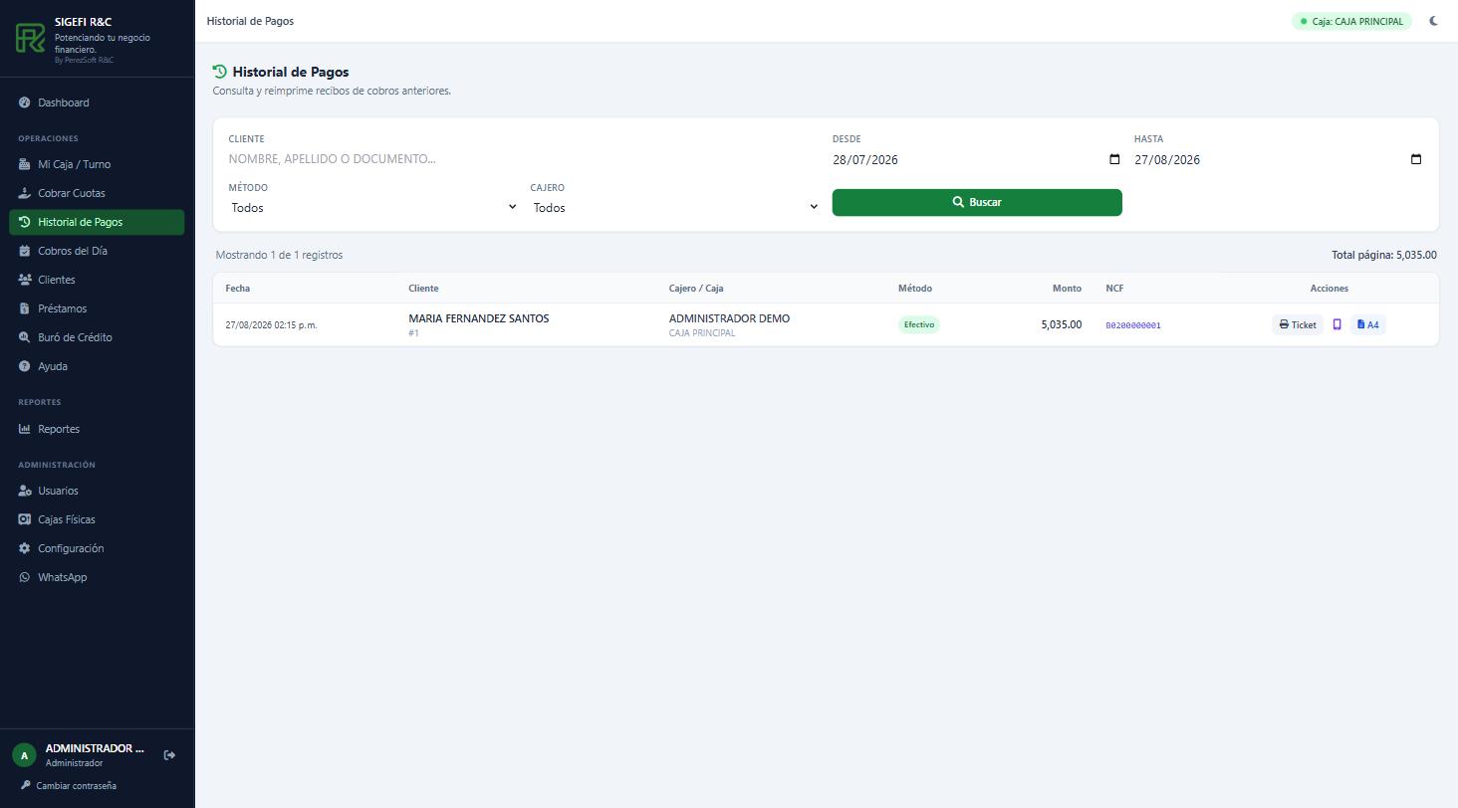1458x808 pixels.
Task: Click the Usuarios people icon
Action: pos(25,491)
